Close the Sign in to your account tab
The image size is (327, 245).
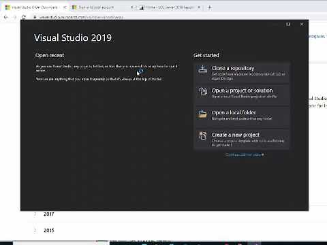point(131,7)
